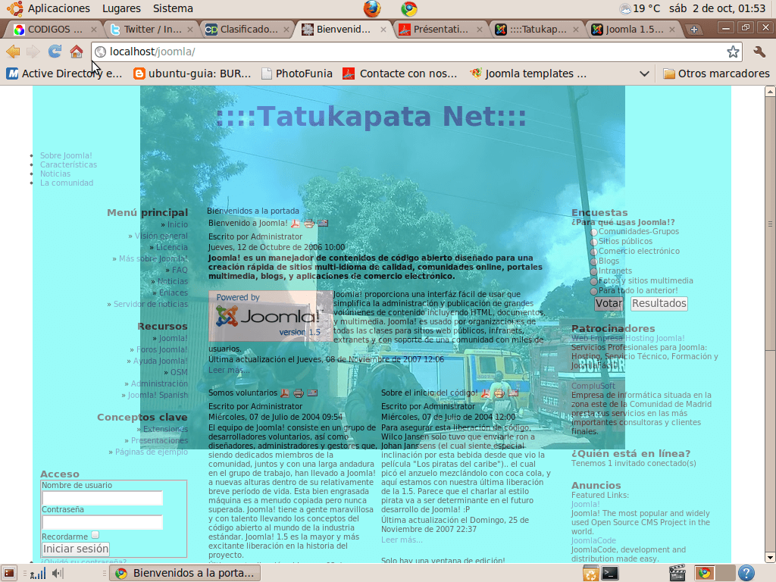Launch Firefox from the top panel
The height and width of the screenshot is (582, 776).
[x=372, y=8]
